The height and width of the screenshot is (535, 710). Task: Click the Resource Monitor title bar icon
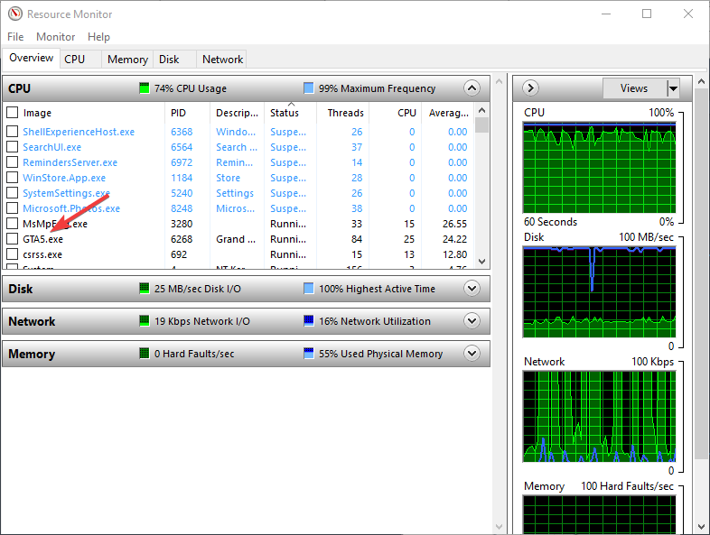click(15, 14)
